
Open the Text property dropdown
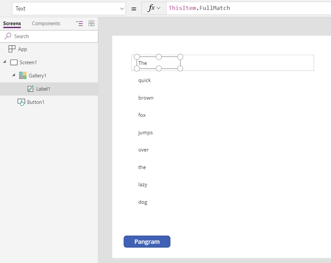69,9
